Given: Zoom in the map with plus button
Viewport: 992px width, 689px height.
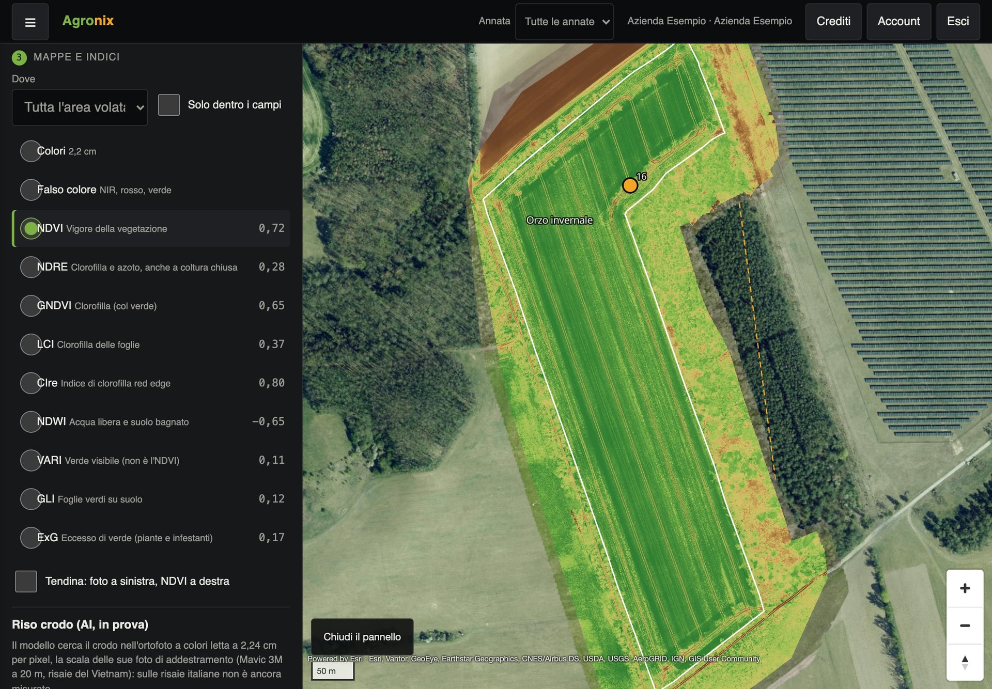Looking at the screenshot, I should coord(965,588).
